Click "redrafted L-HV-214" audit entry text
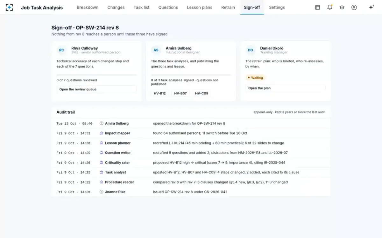The image size is (382, 238). [x=218, y=143]
